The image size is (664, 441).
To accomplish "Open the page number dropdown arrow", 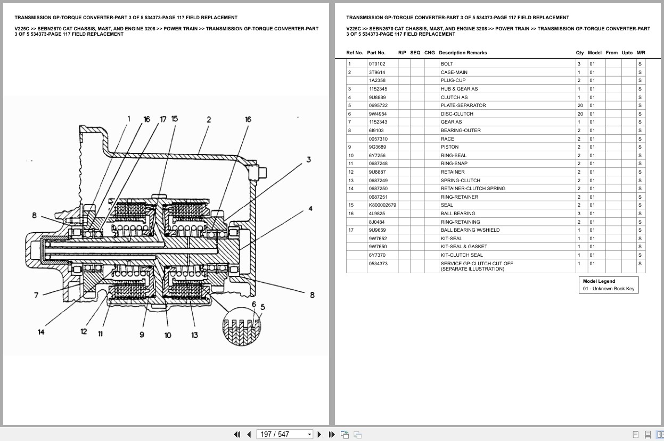I will tap(309, 435).
